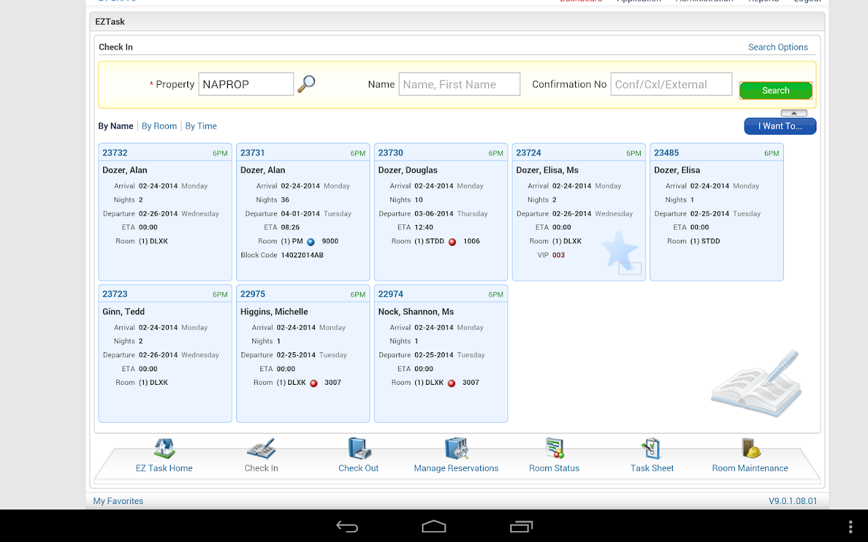Click the Name search field
The image size is (868, 542).
coord(460,84)
